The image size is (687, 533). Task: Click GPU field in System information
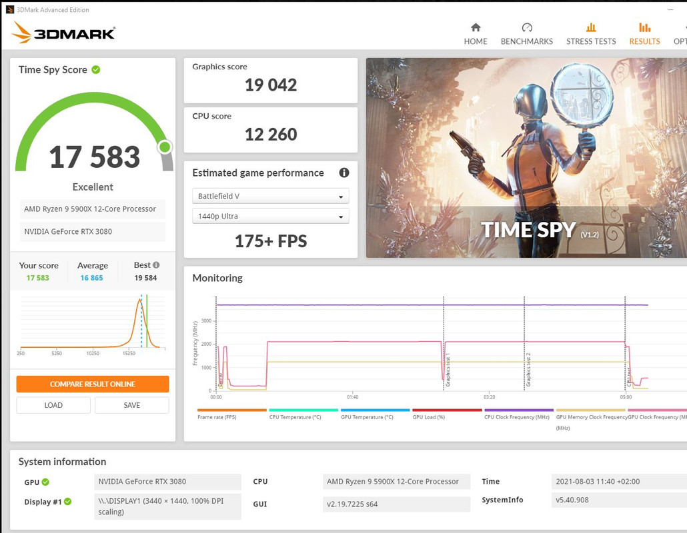pyautogui.click(x=167, y=482)
